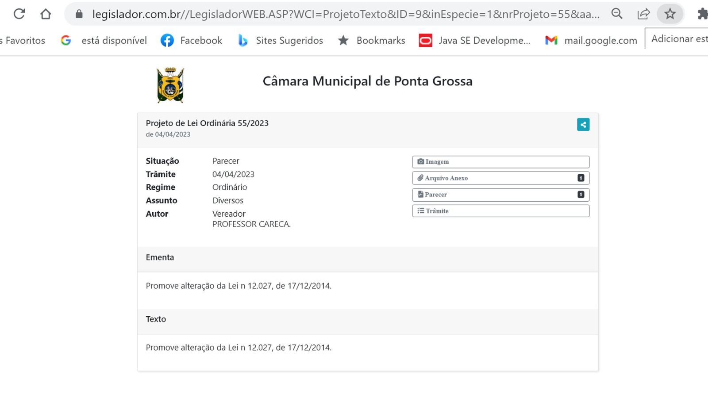Bookmark this page with the star icon
708x398 pixels.
click(x=670, y=14)
